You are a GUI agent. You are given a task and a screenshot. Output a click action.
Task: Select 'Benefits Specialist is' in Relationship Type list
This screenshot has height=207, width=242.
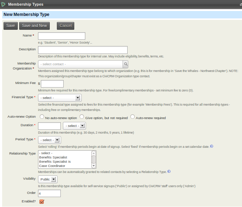point(55,162)
